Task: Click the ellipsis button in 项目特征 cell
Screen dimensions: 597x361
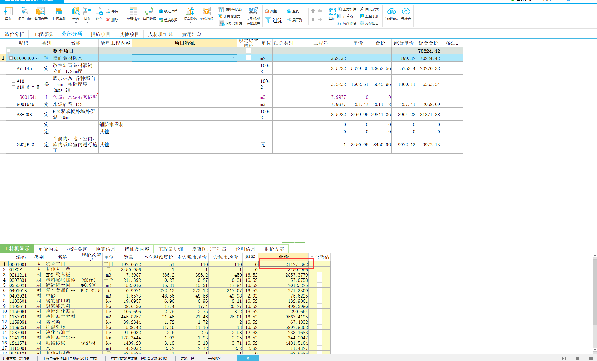Action: (x=232, y=58)
